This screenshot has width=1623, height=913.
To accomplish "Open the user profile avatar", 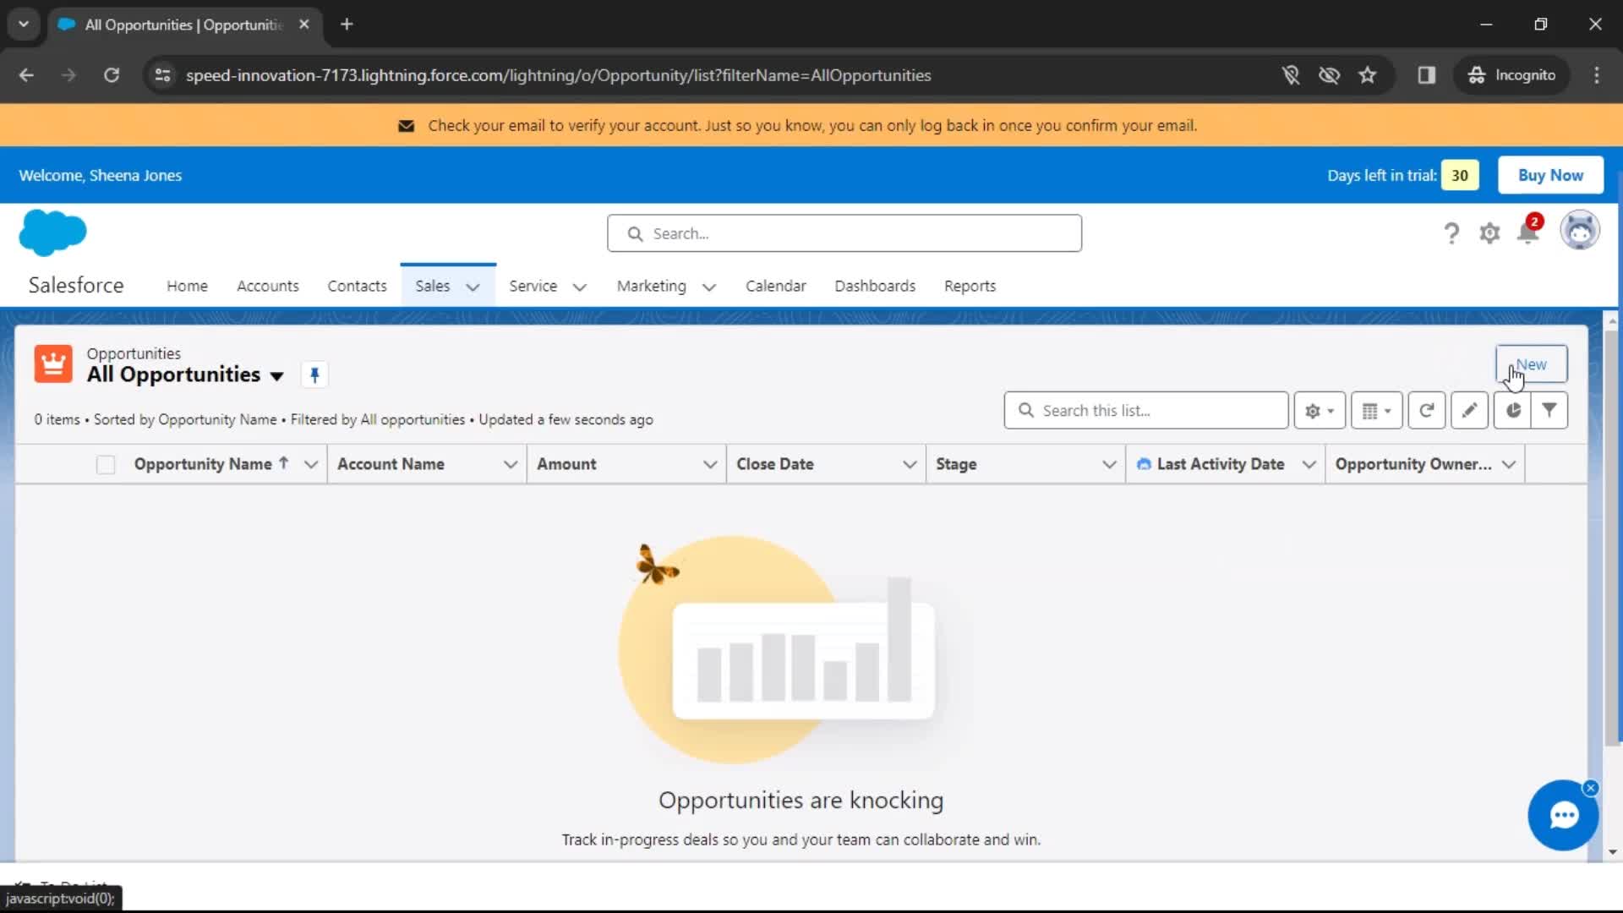I will [x=1580, y=231].
